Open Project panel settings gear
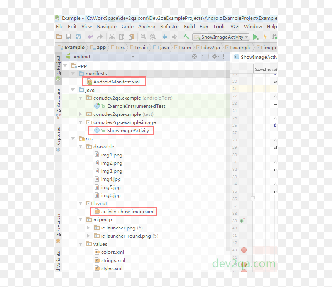The width and height of the screenshot is (332, 287). 215,56
